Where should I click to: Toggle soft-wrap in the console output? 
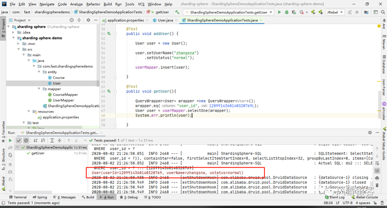tap(377, 163)
